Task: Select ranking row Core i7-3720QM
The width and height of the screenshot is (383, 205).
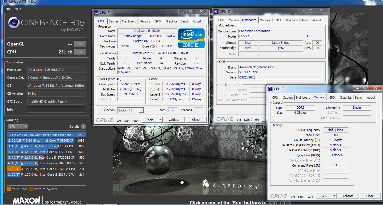Action: point(47,158)
